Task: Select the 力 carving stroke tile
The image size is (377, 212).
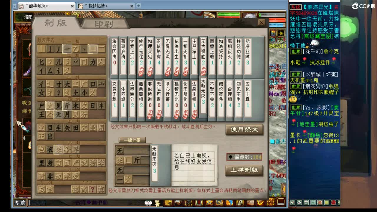Action: [93, 62]
